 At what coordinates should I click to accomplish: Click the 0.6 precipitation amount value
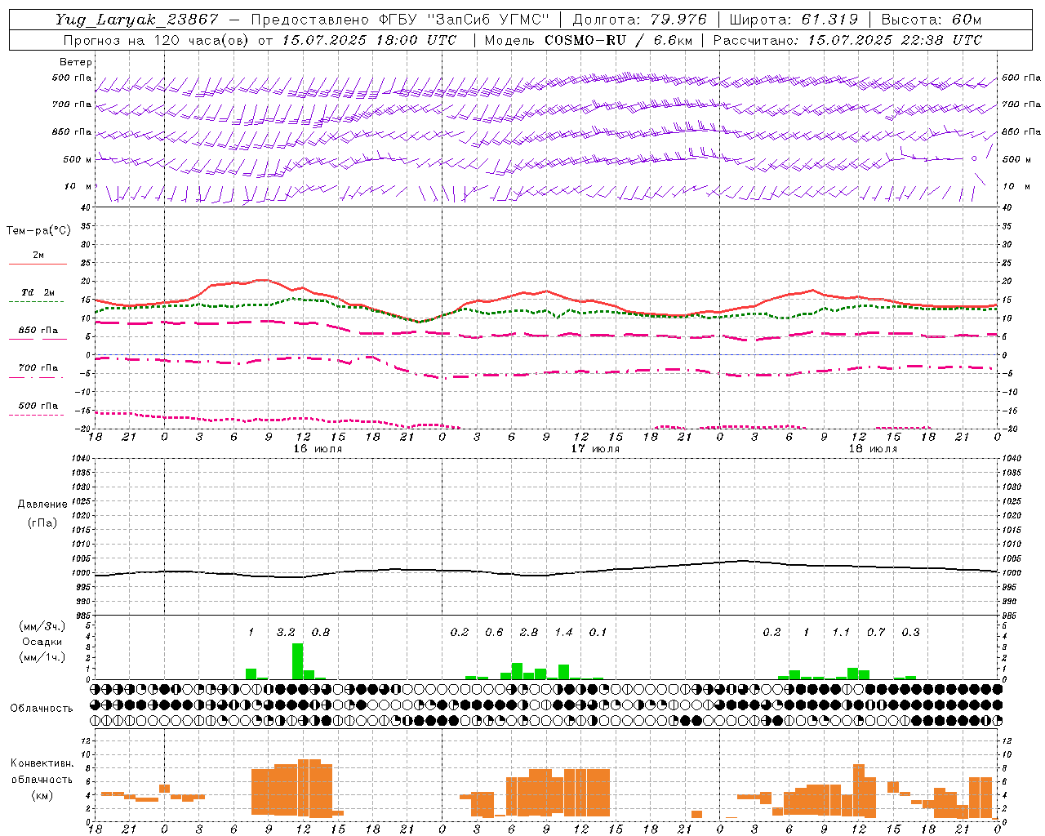pos(494,632)
